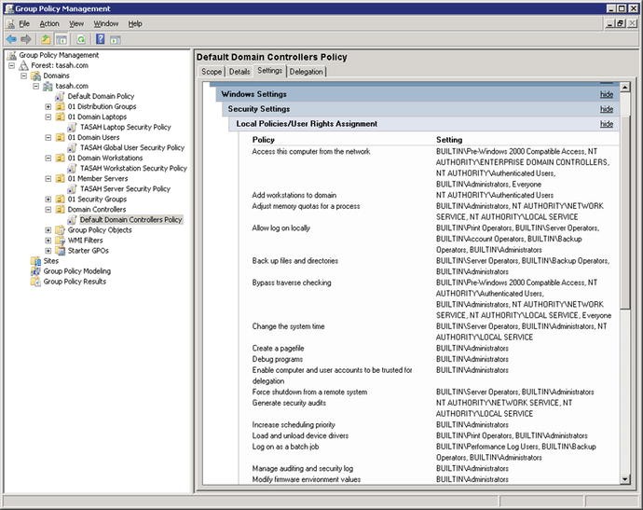Click the 'Allow log on locally' policy text
The height and width of the screenshot is (510, 643).
click(280, 228)
